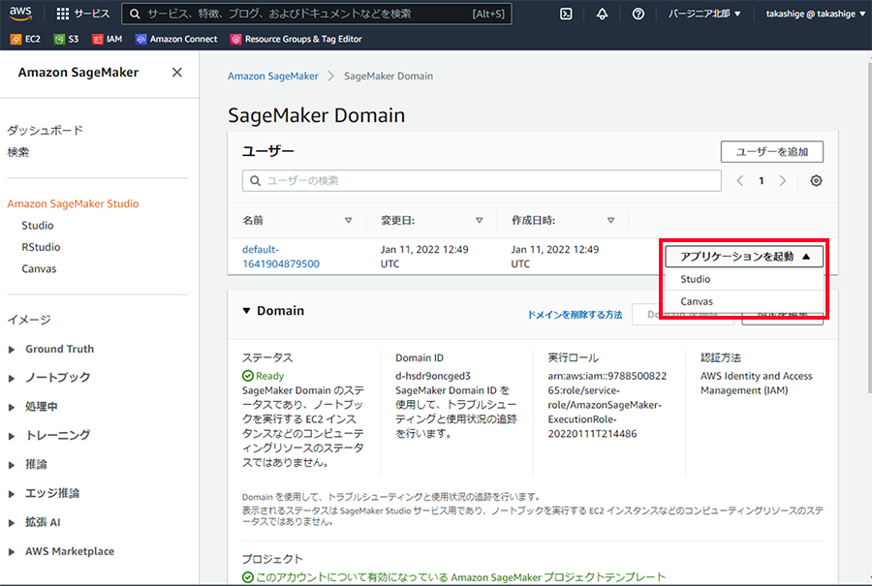Open the EC2 shortcut in favorites bar
872x586 pixels.
click(25, 39)
